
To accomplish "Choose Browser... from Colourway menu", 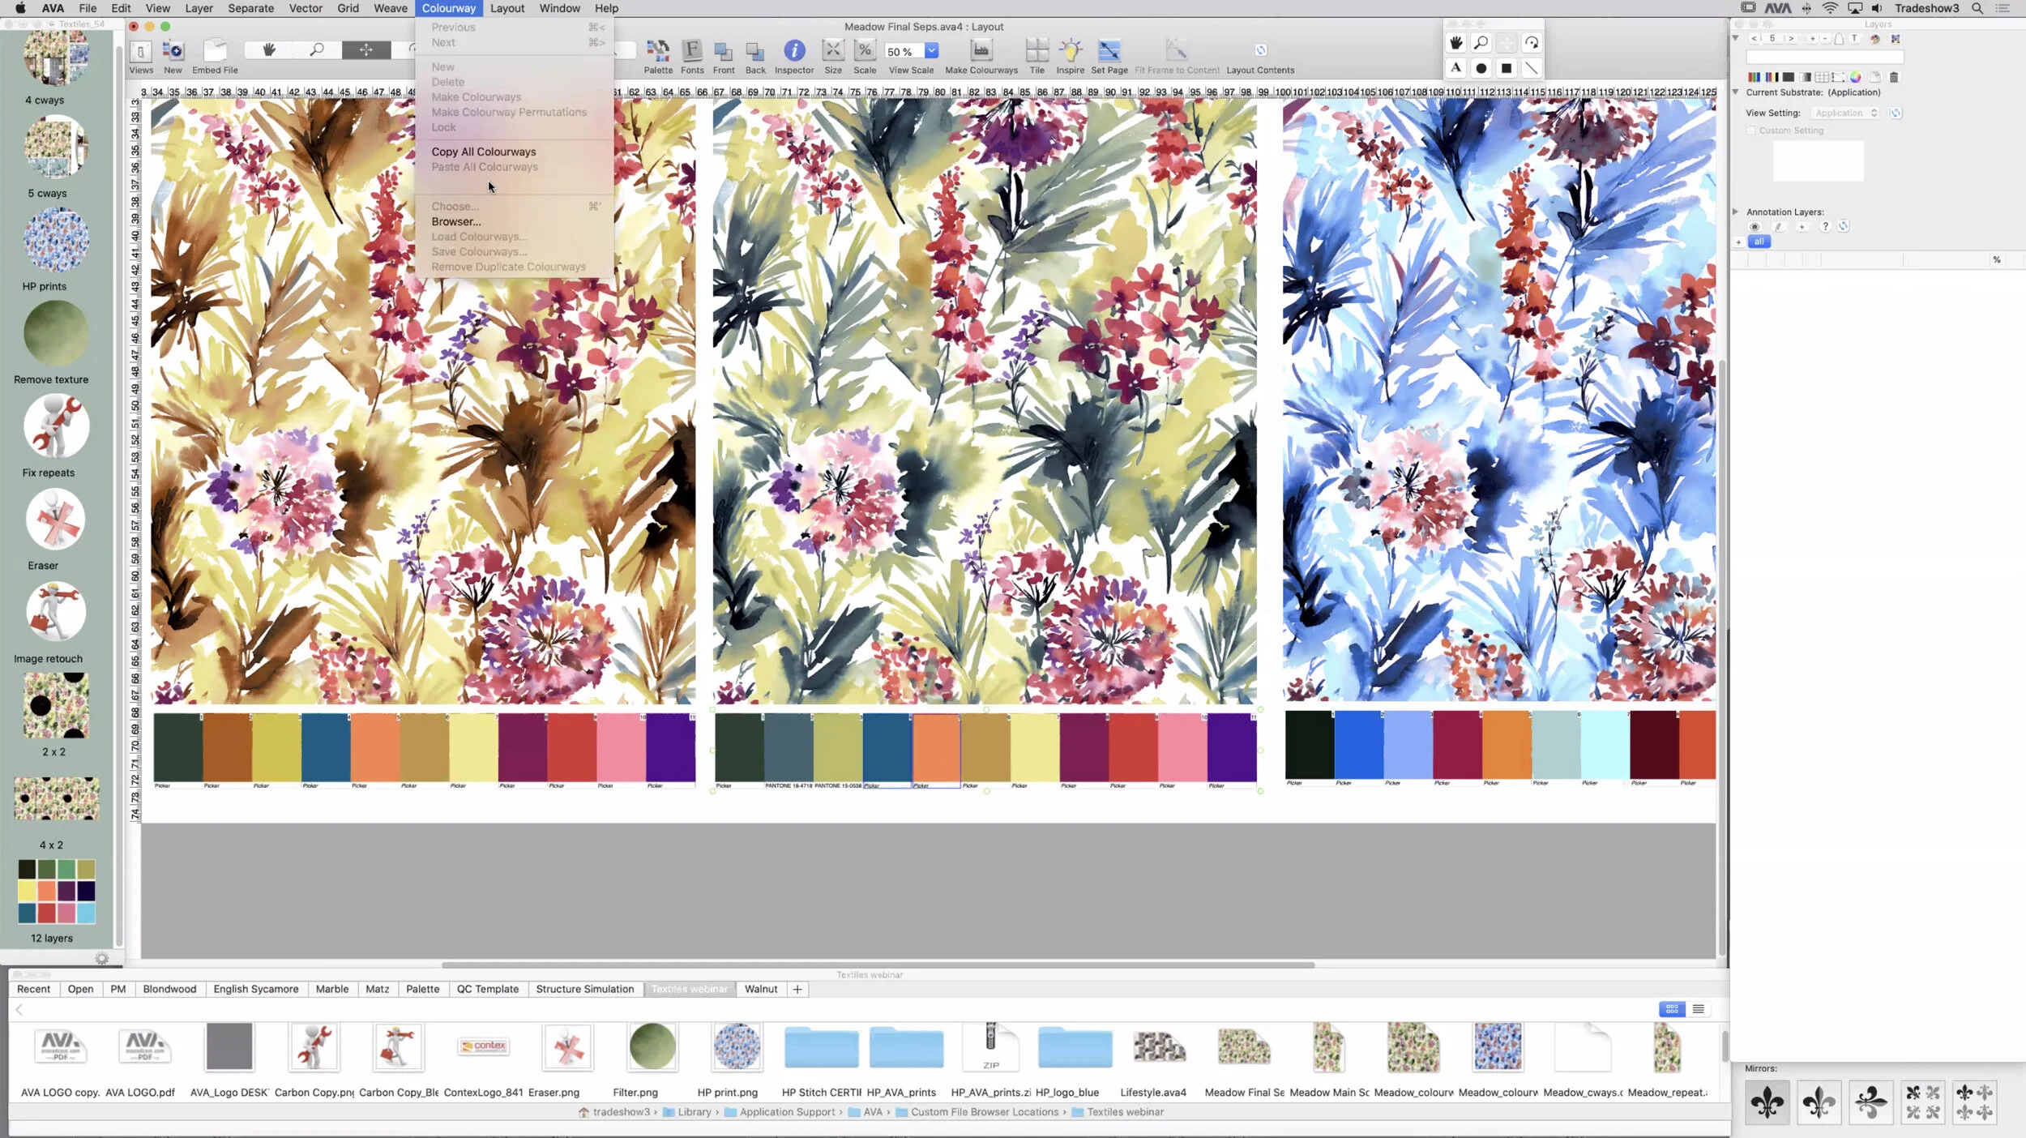I will point(456,221).
